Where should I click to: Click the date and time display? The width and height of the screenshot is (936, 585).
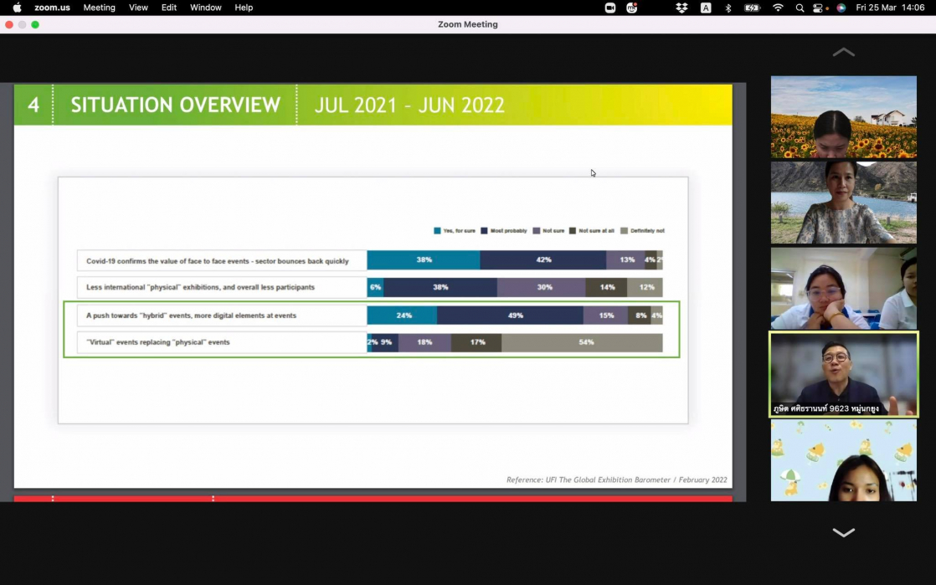tap(890, 8)
